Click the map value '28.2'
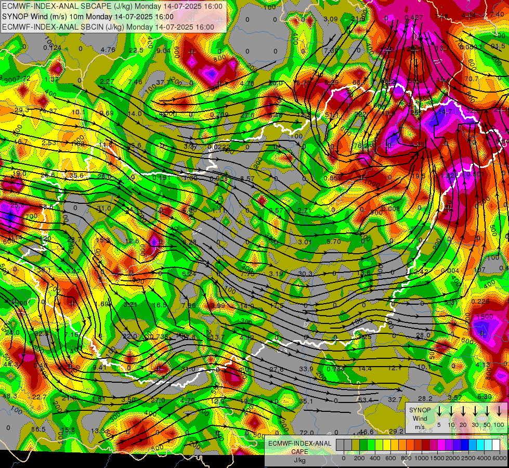 [x=425, y=398]
